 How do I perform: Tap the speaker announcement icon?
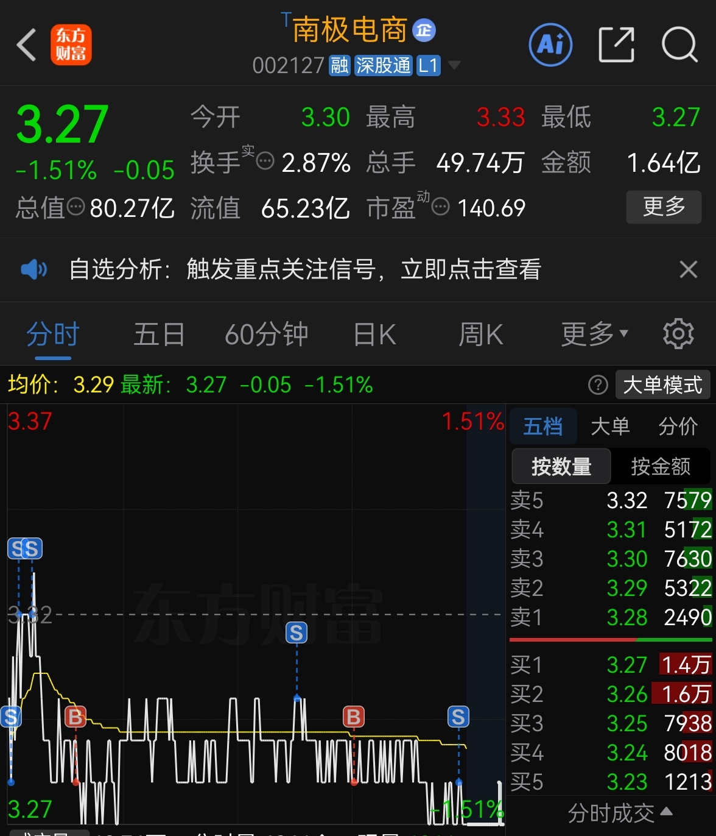pos(33,269)
